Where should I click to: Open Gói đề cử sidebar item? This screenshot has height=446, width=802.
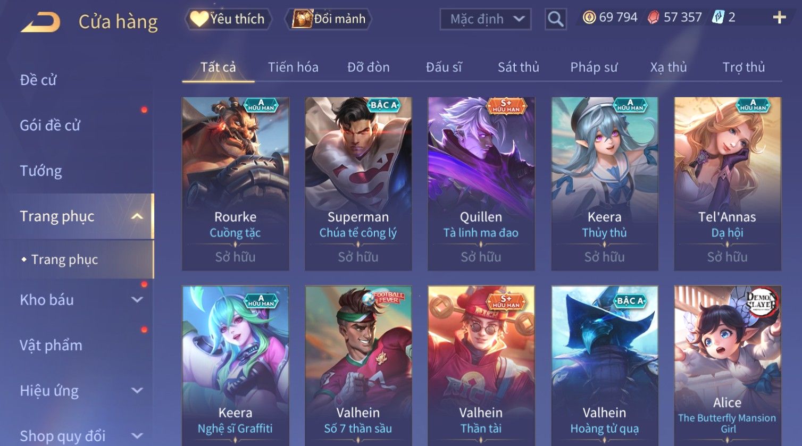coord(50,125)
